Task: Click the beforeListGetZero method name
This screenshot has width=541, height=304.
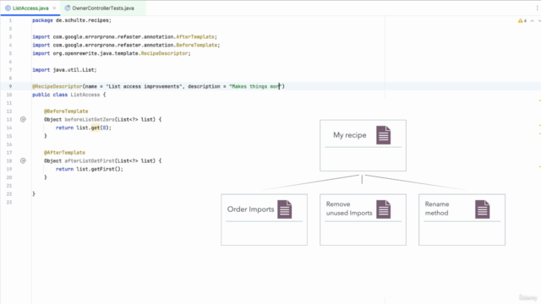Action: [90, 119]
